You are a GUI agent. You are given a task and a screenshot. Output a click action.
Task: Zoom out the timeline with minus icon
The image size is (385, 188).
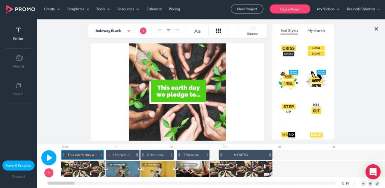point(363,183)
